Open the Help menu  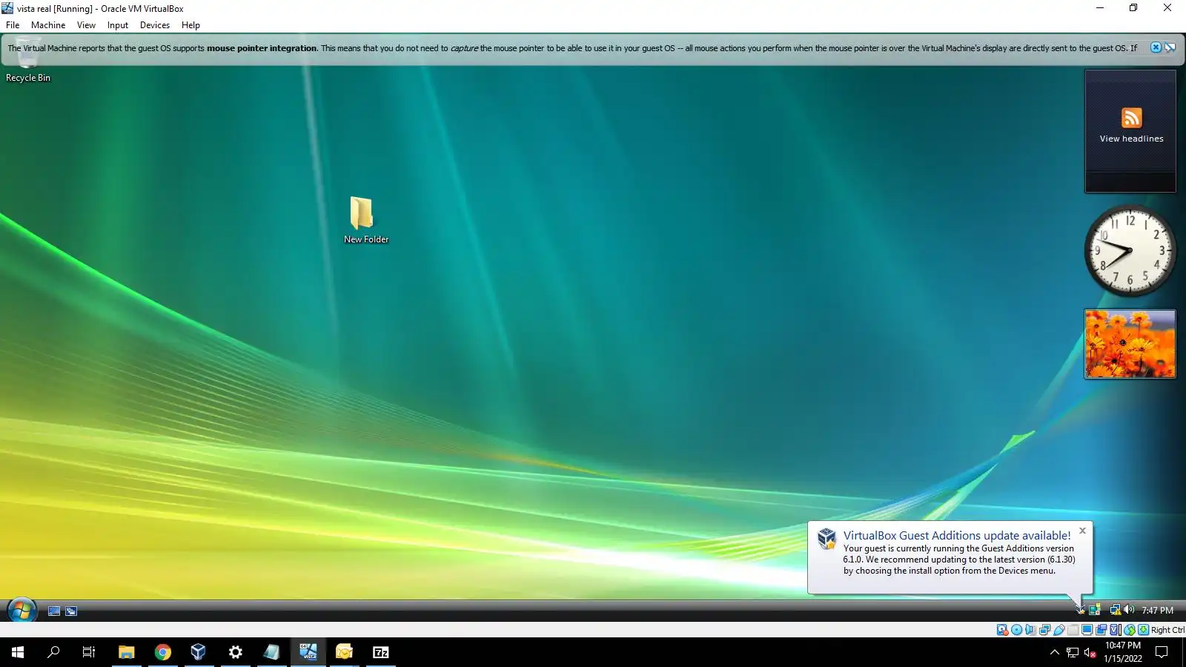(191, 24)
